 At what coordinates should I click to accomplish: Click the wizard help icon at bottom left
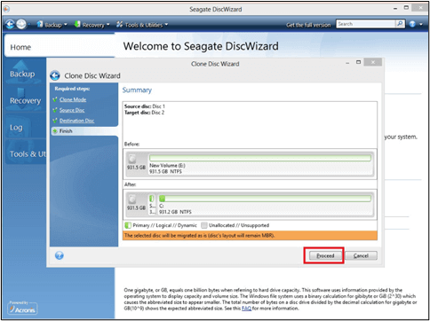click(x=60, y=255)
